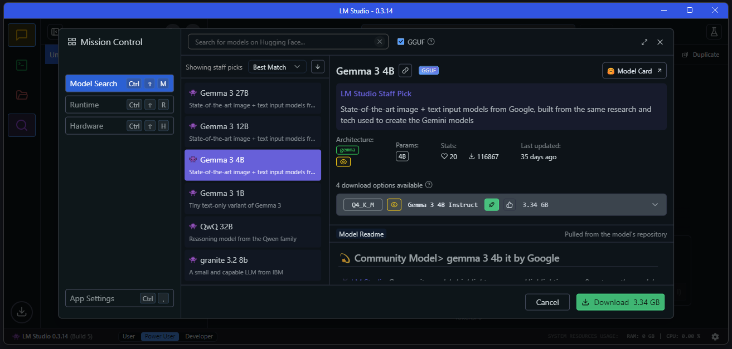Select Gemma 3 27B in model list
The width and height of the screenshot is (732, 349).
pyautogui.click(x=253, y=99)
